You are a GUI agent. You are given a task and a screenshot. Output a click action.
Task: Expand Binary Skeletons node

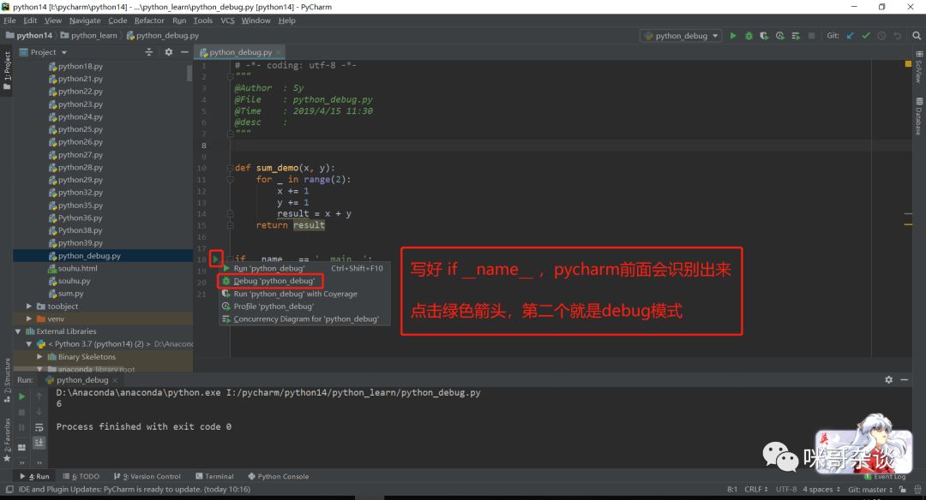[39, 357]
